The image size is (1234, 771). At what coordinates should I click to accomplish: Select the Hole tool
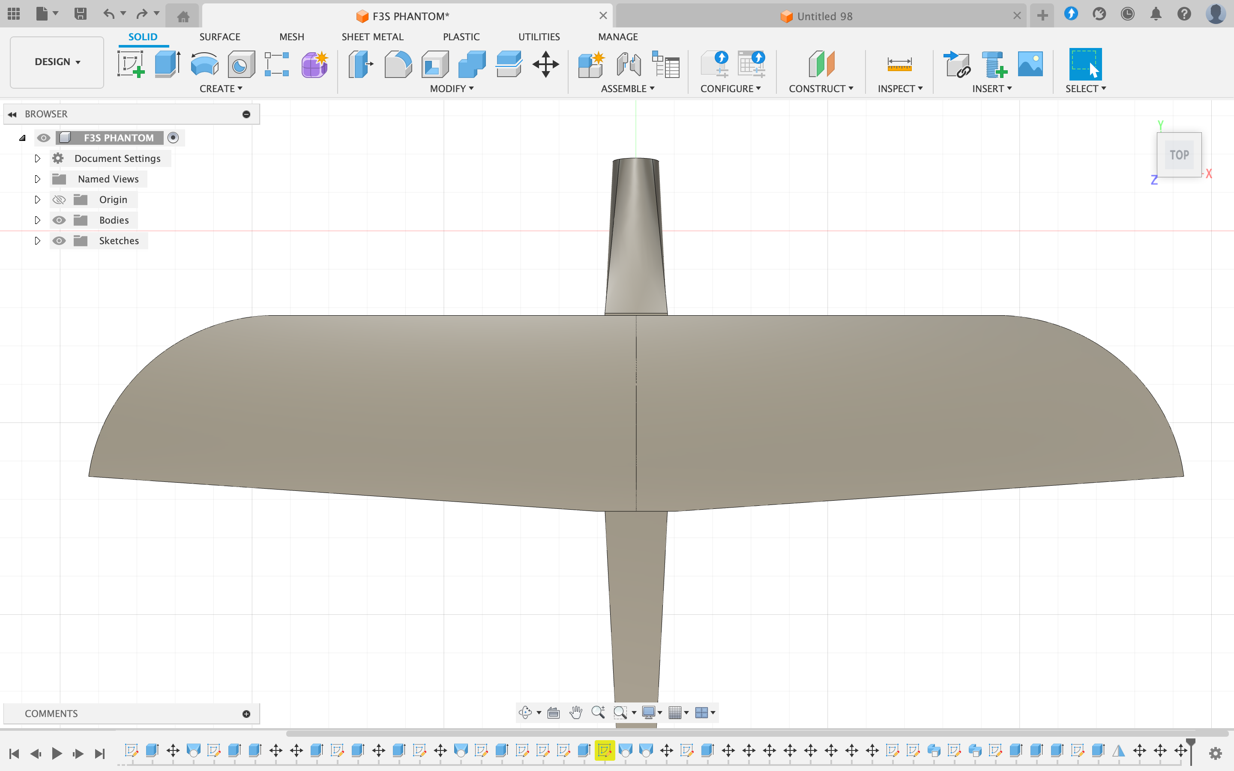tap(241, 64)
